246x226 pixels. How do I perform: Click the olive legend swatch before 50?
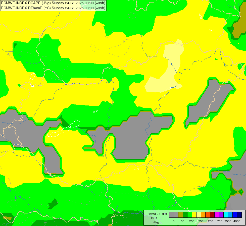coord(181,215)
